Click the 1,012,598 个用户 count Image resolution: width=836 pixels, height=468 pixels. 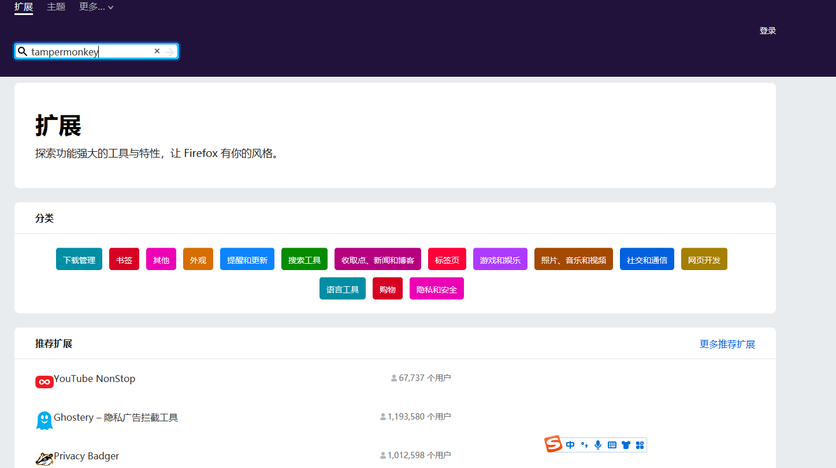(x=415, y=455)
